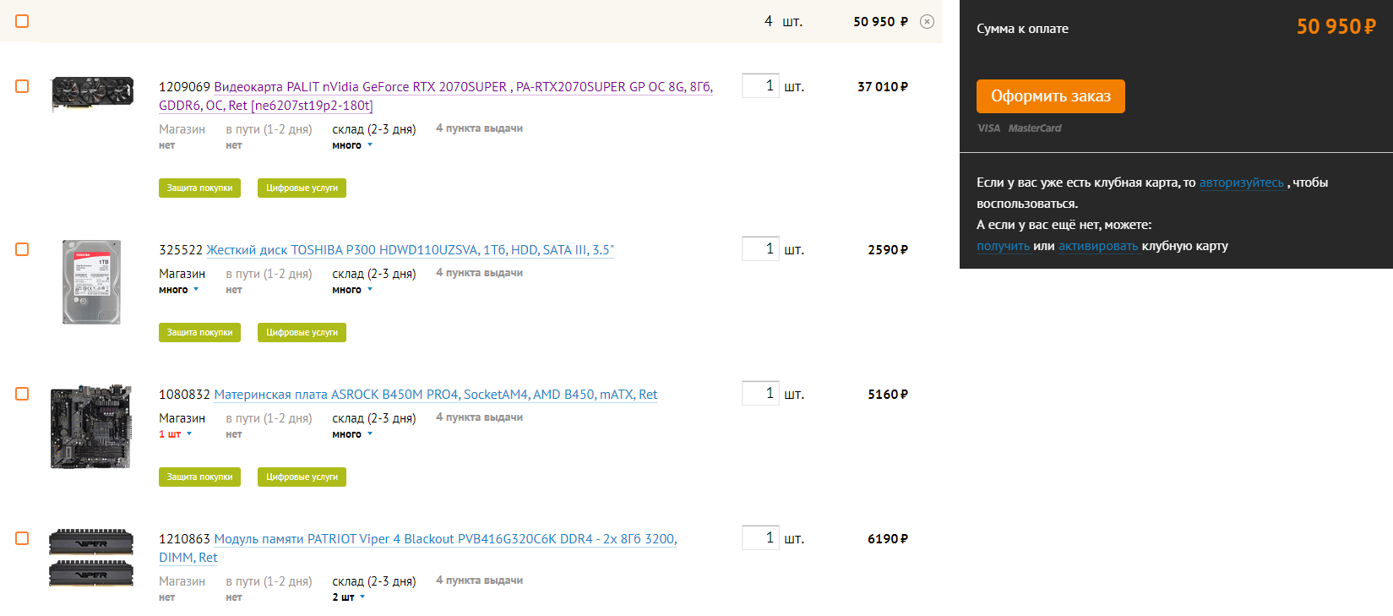1393x616 pixels.
Task: Tick the checkbox beside the ASRock motherboard
Action: [x=22, y=394]
